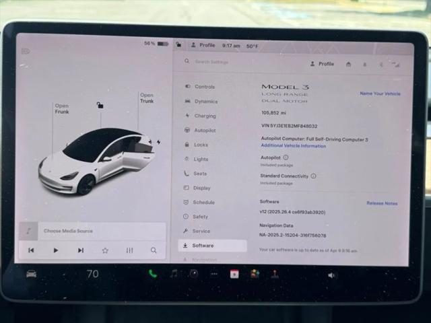The image size is (431, 323).
Task: Click the 105,852 mi odometer reading
Action: pyautogui.click(x=274, y=113)
